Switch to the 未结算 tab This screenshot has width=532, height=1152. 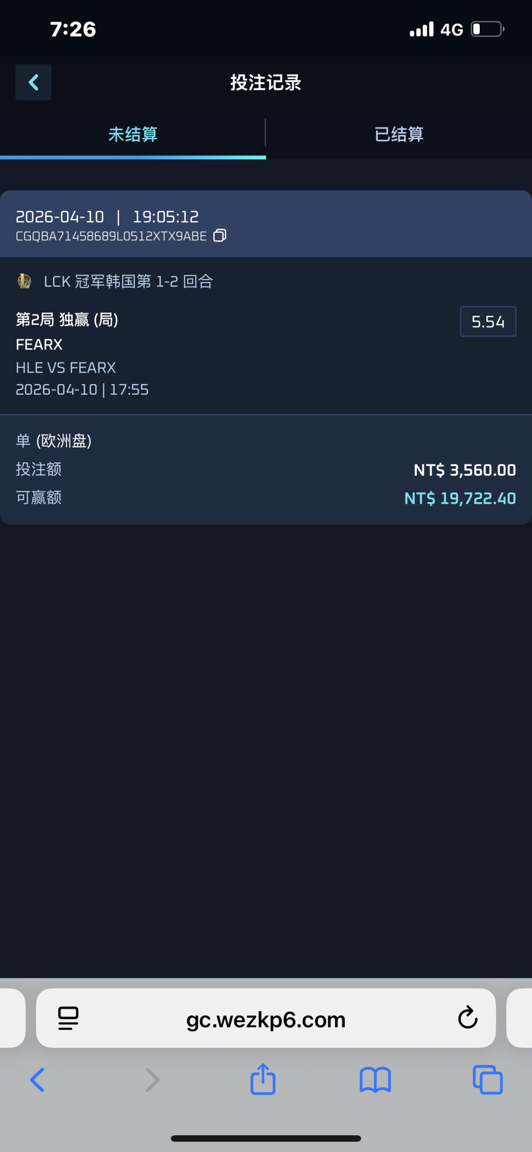tap(133, 134)
